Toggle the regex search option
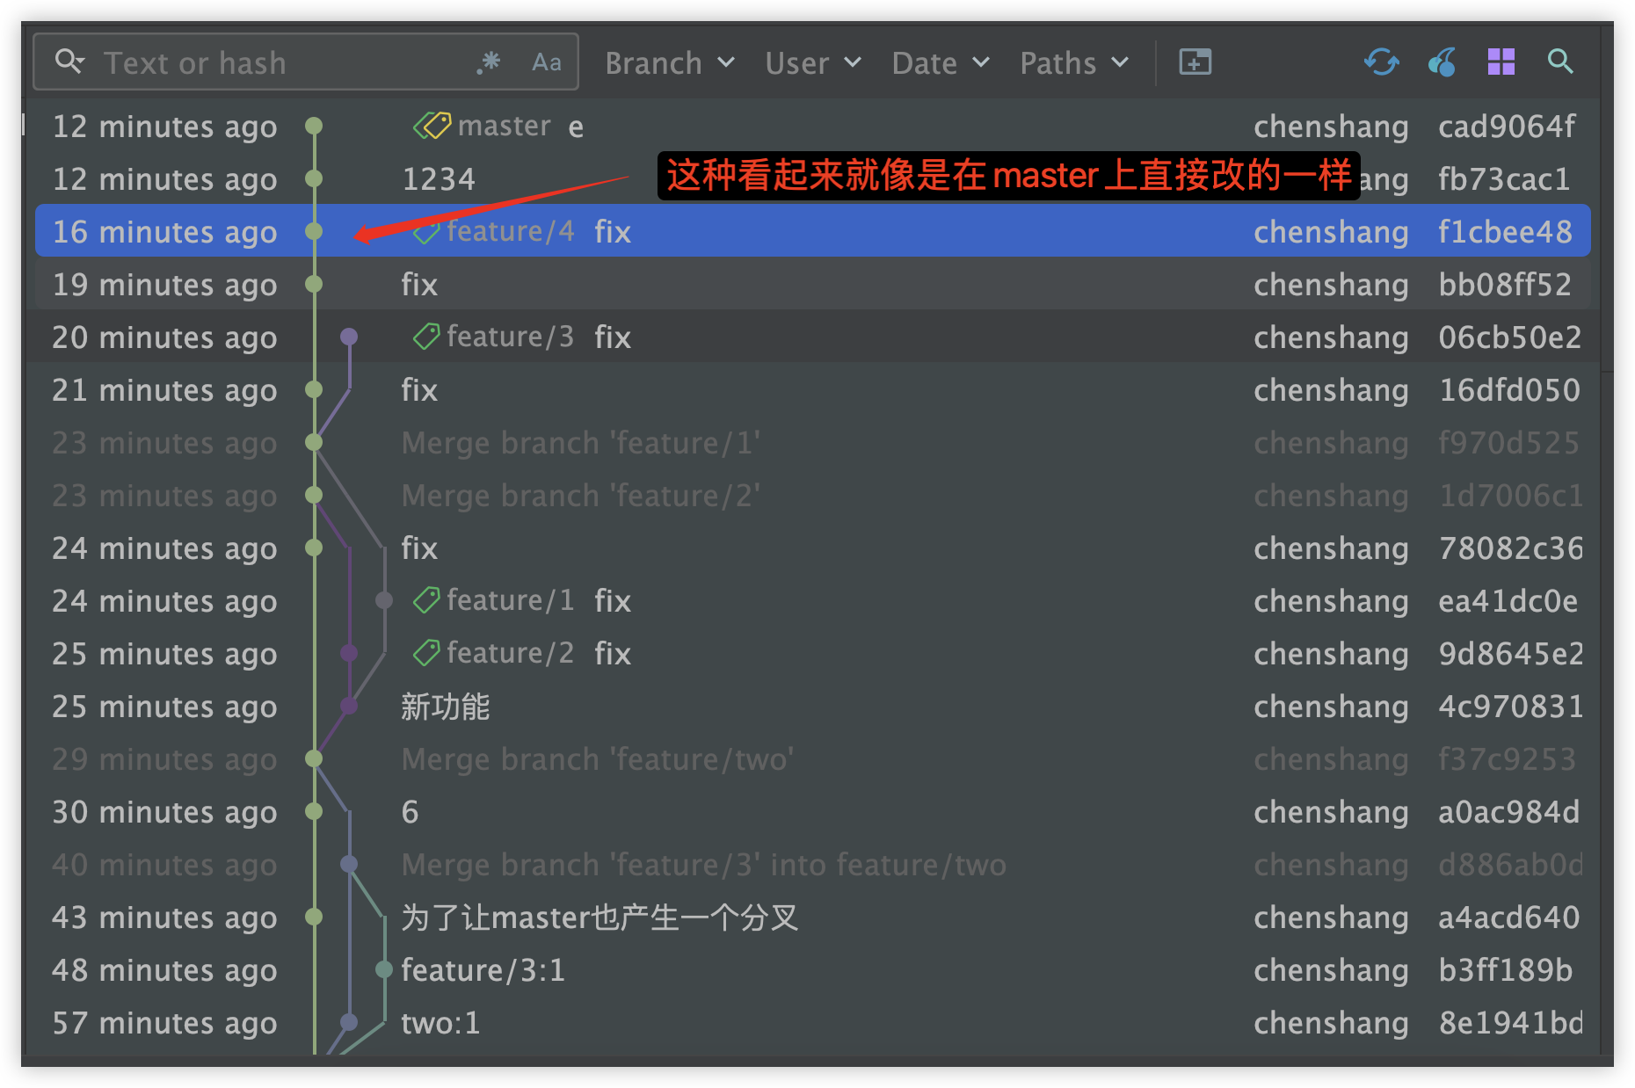 pos(489,62)
